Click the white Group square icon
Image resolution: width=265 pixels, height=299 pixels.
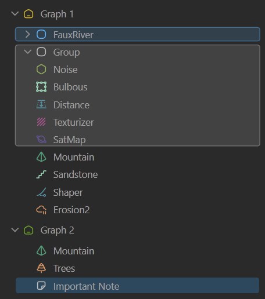click(41, 52)
